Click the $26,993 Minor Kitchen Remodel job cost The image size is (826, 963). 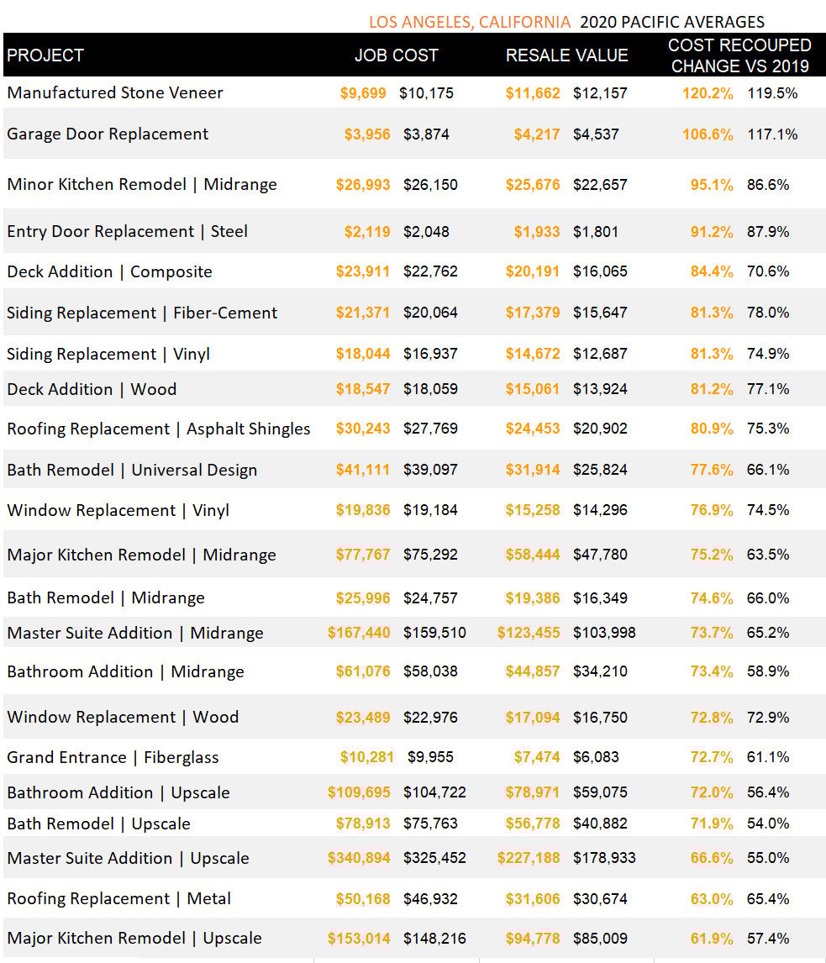tap(363, 185)
